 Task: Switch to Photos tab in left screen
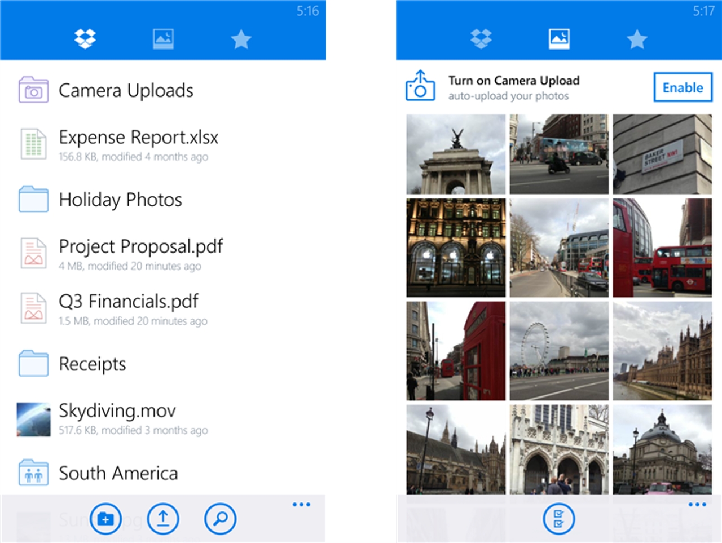[163, 39]
